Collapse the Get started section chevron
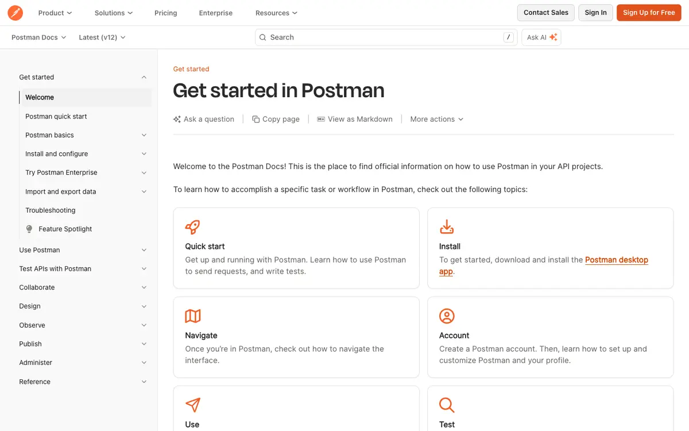 144,77
